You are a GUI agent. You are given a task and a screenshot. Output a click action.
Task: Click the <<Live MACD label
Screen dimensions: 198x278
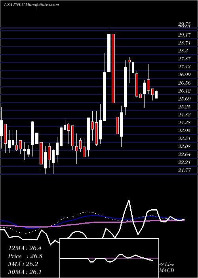(x=167, y=268)
